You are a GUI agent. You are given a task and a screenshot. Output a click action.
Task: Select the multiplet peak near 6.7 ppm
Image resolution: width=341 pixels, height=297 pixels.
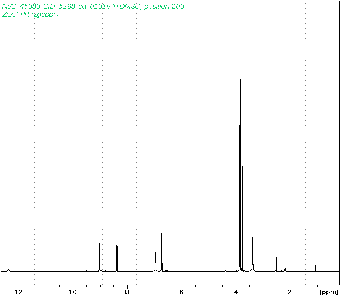tap(162, 252)
